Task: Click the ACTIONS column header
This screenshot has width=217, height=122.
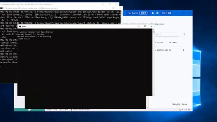Action: [x=173, y=42]
